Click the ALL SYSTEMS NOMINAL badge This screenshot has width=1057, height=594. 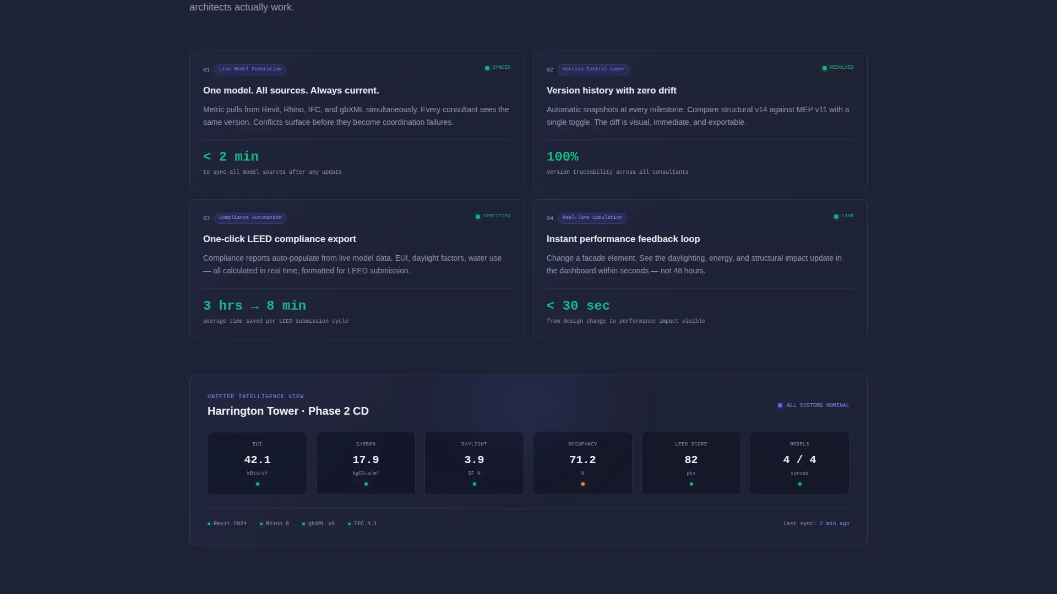tap(813, 405)
